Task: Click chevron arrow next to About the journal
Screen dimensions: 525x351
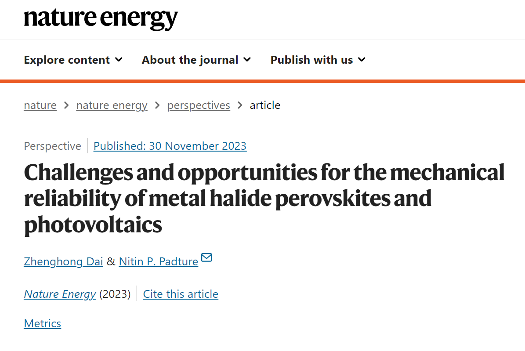Action: point(247,60)
